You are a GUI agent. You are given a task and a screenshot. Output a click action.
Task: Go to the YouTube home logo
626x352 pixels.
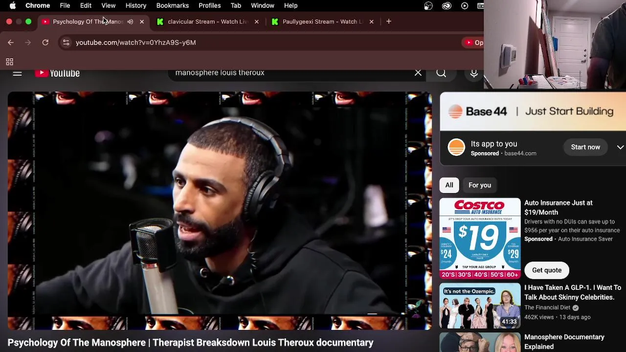(x=57, y=73)
